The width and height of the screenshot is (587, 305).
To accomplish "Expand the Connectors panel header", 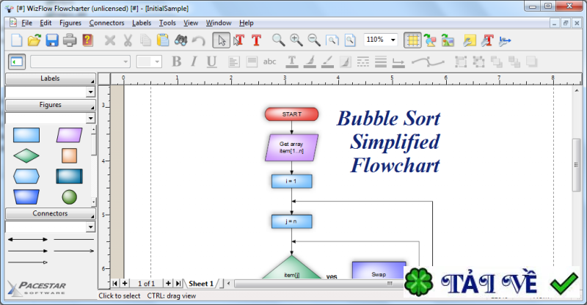I will tap(50, 213).
